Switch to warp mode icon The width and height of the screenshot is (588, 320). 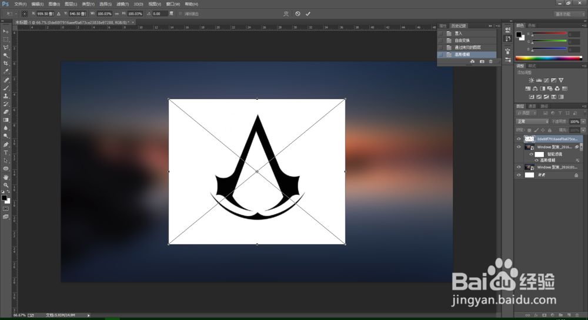pyautogui.click(x=286, y=14)
